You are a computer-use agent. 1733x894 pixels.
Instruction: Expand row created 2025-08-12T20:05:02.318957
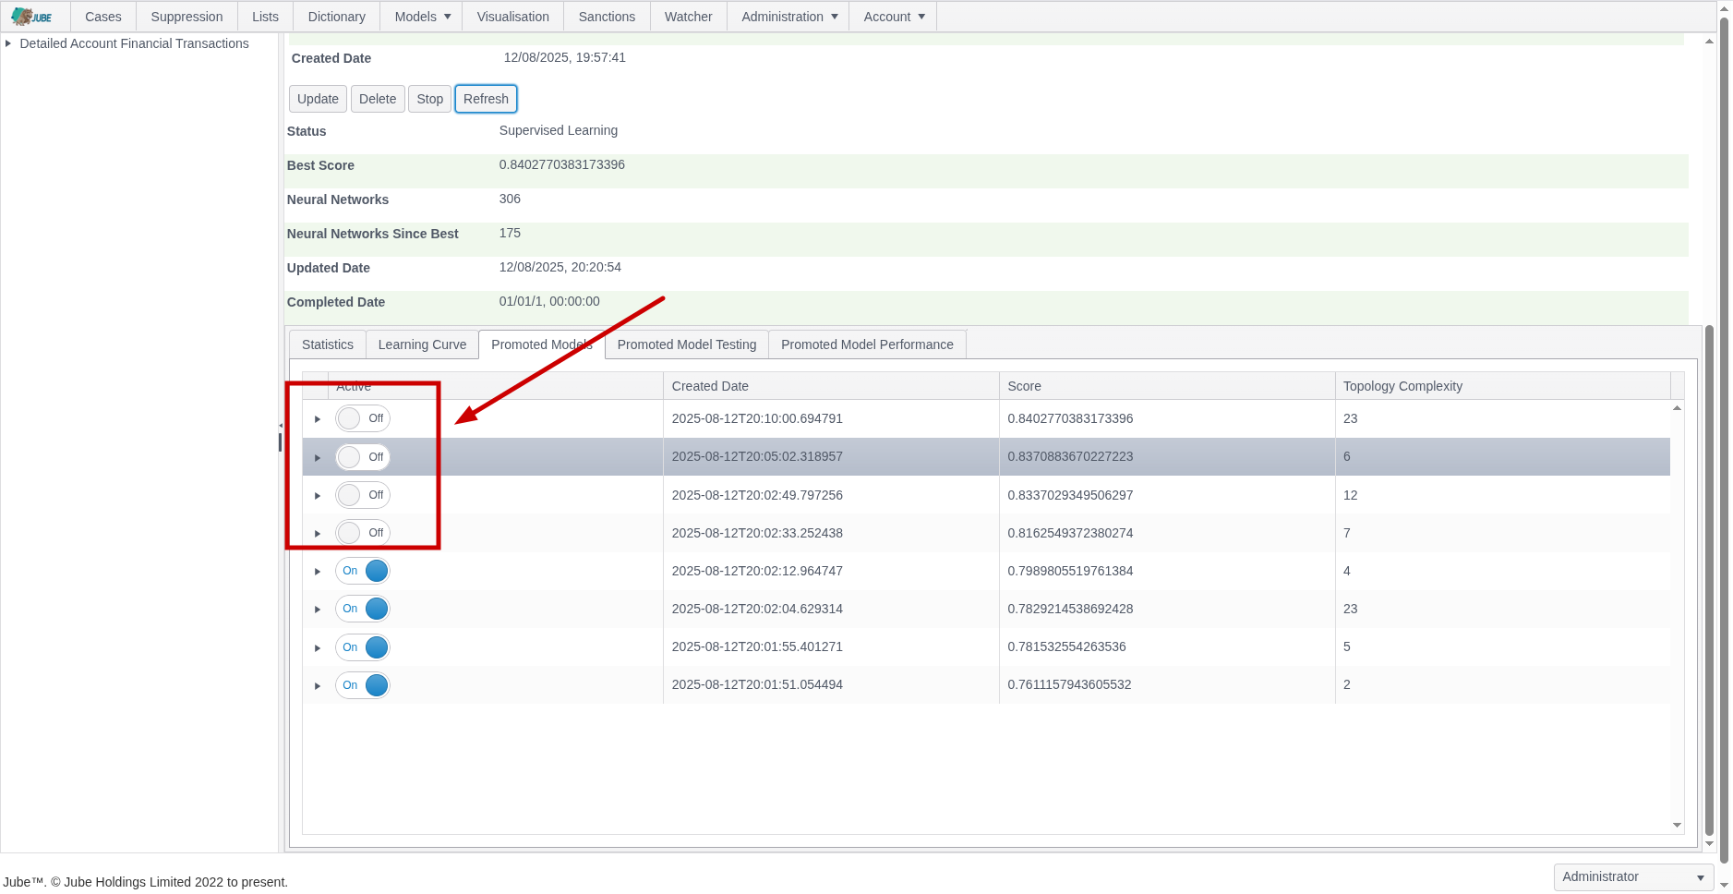(x=317, y=458)
